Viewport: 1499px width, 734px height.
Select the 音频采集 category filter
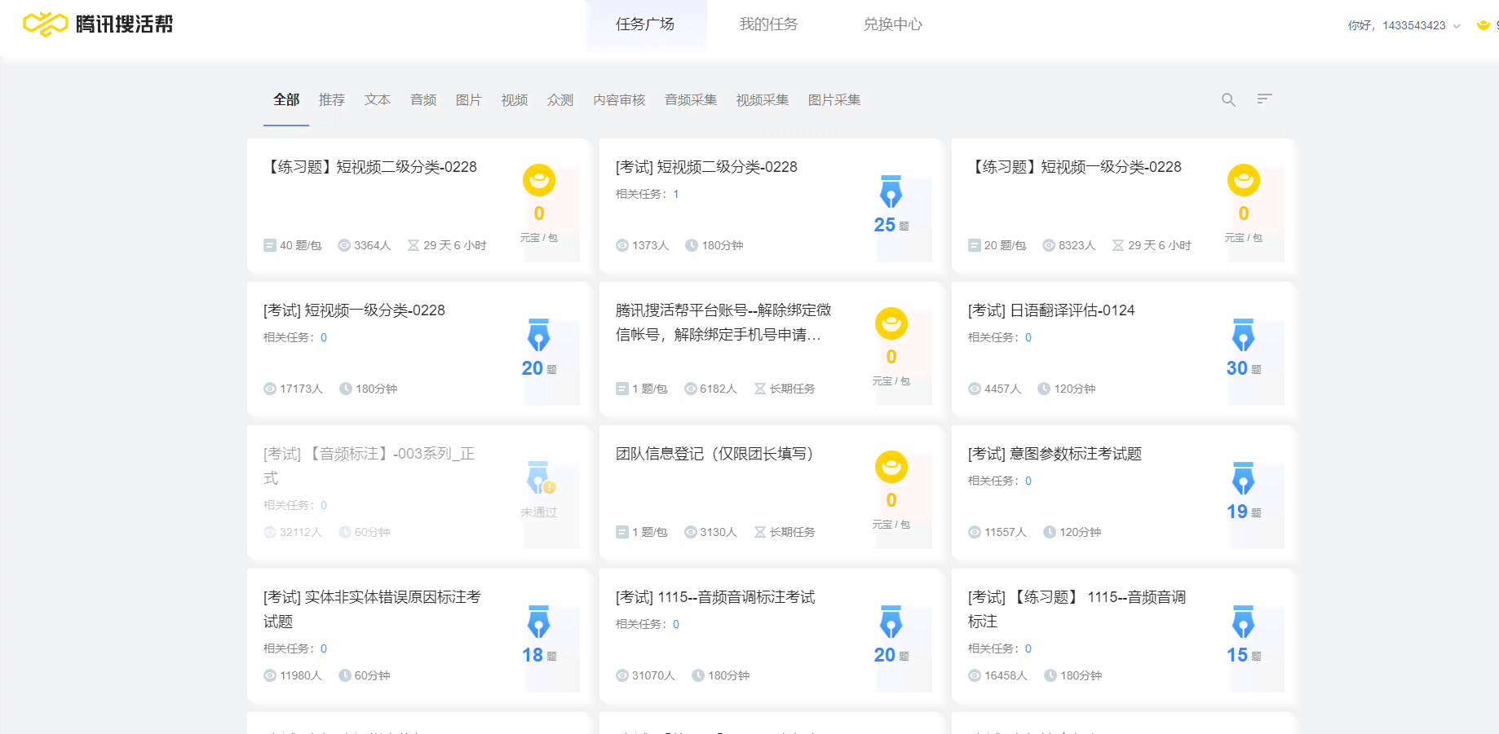tap(691, 100)
